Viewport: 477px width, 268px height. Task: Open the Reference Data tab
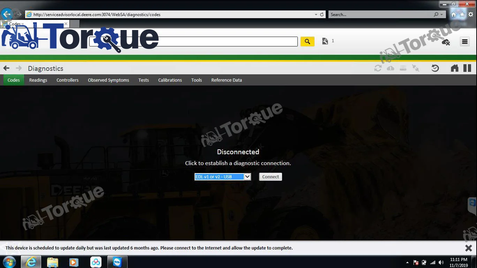(227, 80)
